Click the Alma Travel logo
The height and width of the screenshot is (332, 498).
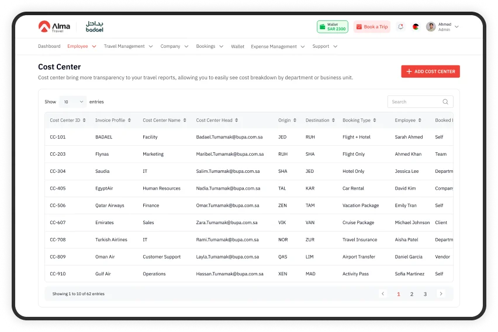tap(54, 27)
